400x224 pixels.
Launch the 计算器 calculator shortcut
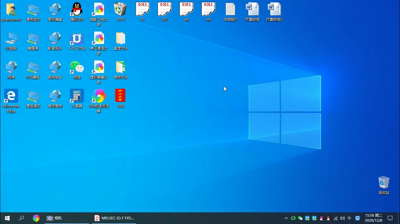(77, 99)
